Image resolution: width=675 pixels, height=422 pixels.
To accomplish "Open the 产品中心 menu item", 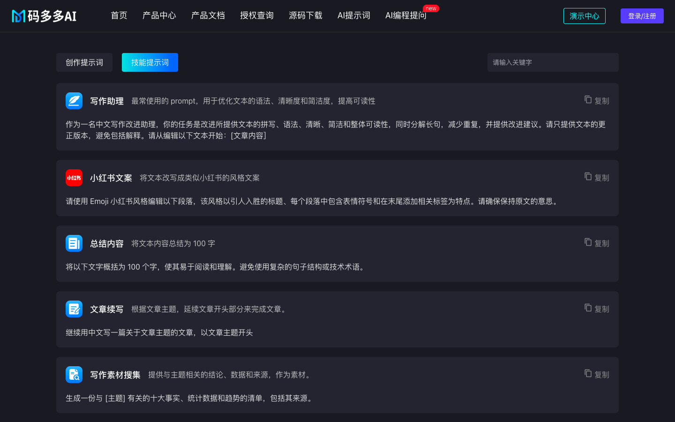I will pyautogui.click(x=159, y=15).
